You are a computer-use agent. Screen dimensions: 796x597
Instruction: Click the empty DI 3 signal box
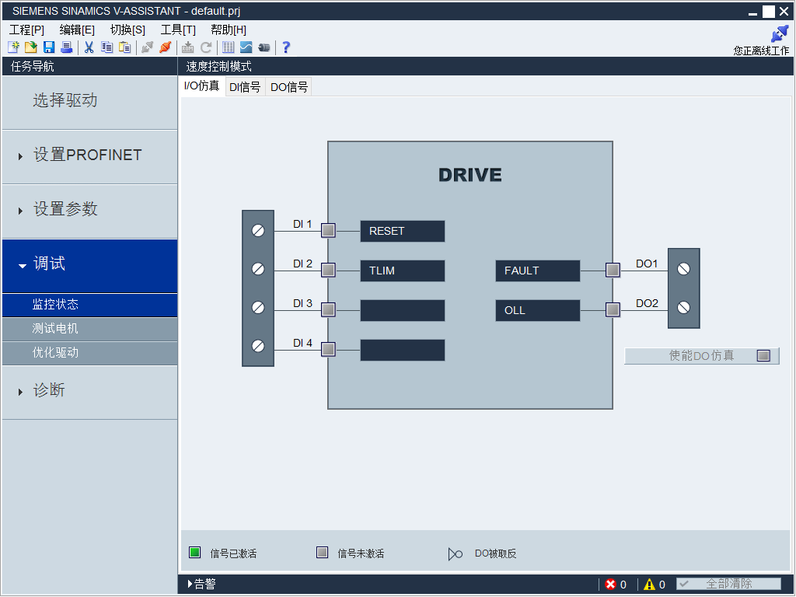tap(403, 310)
